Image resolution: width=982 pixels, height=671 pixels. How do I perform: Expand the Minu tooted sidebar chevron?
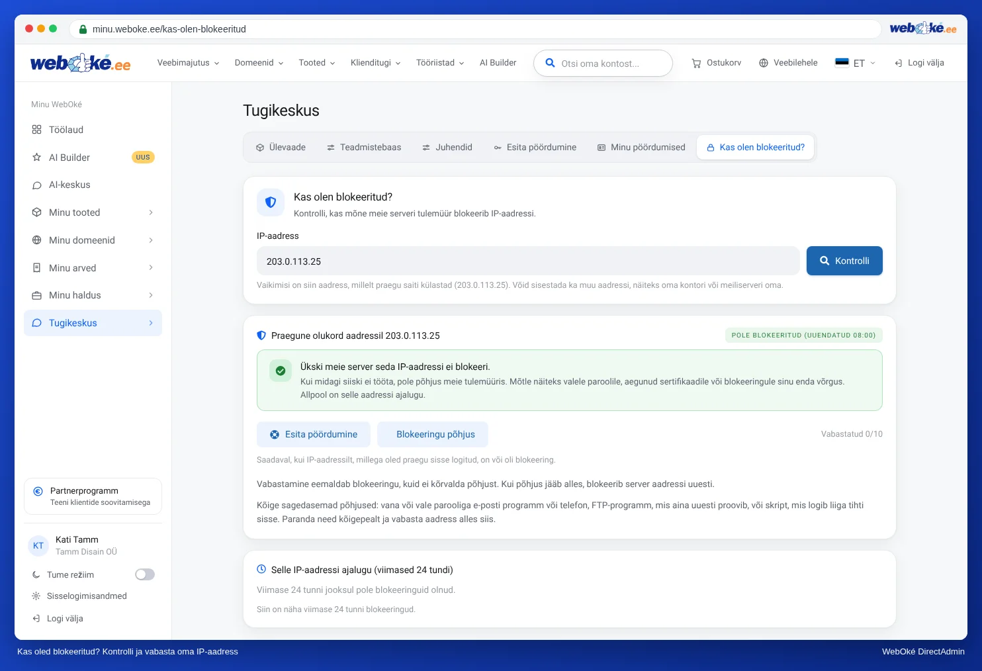[x=151, y=212]
